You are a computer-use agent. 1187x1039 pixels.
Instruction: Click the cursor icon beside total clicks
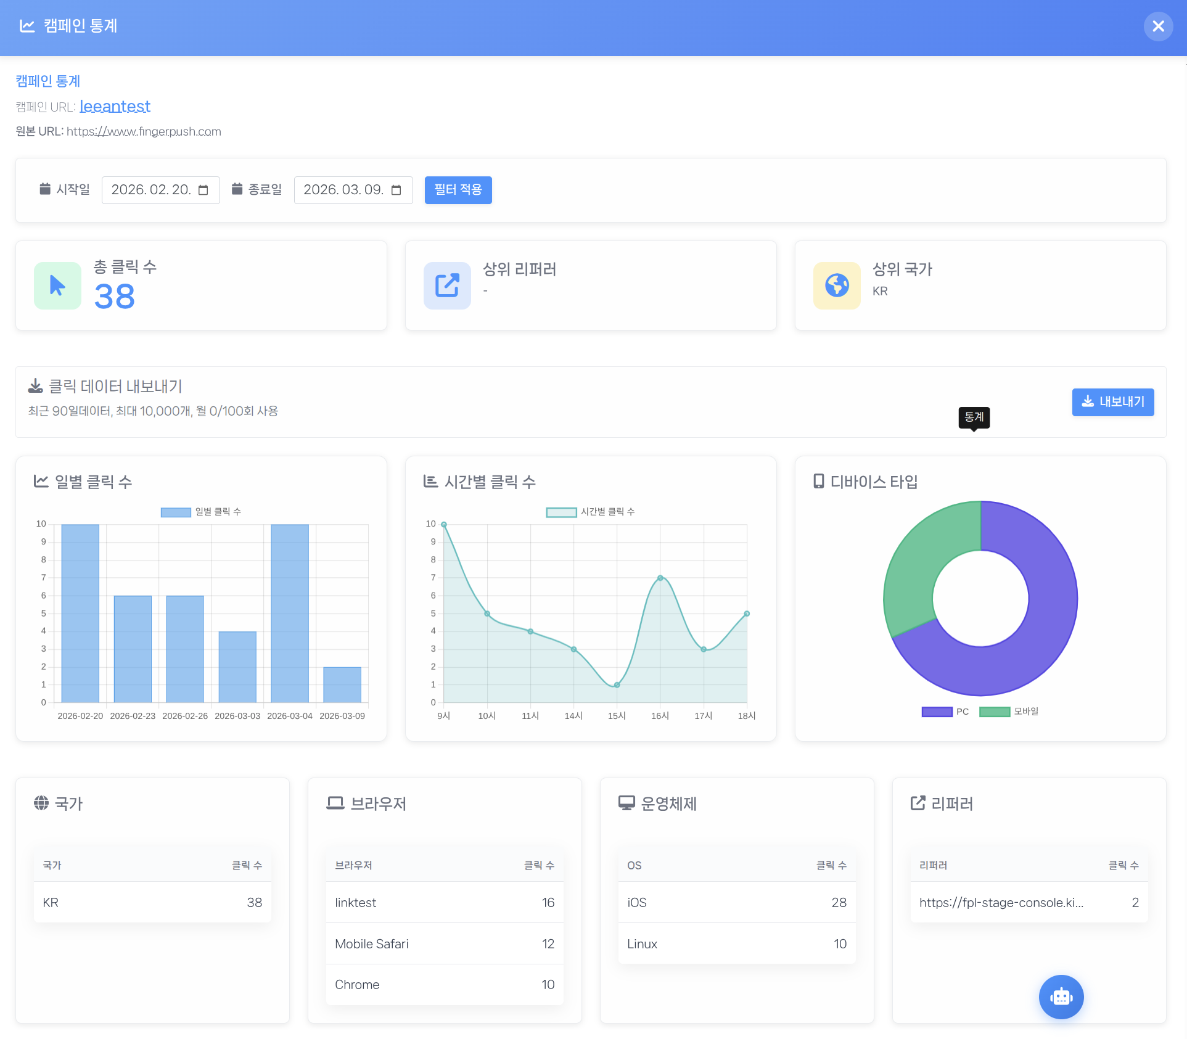pyautogui.click(x=57, y=285)
